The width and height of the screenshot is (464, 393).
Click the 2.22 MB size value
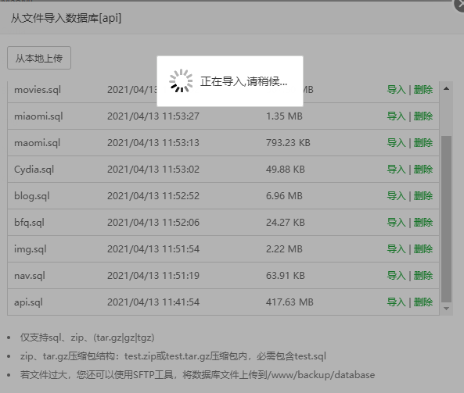coord(284,249)
